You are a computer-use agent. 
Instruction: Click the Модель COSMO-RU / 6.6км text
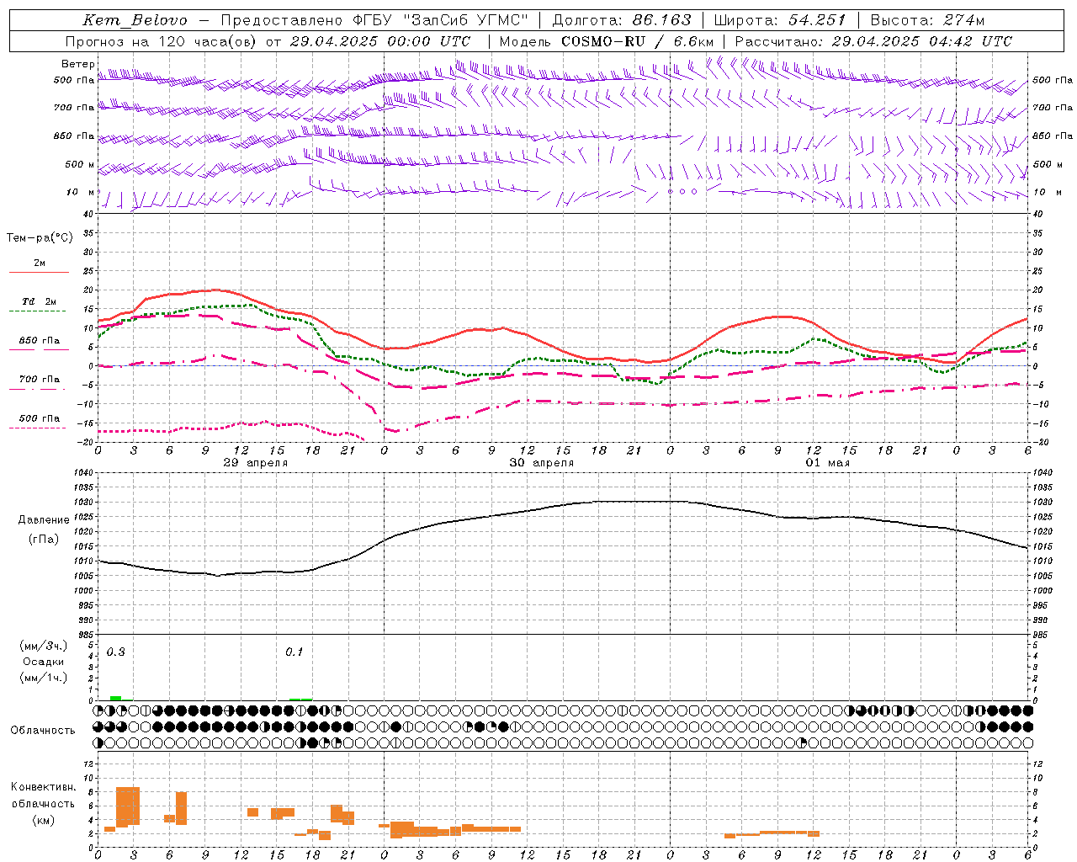click(x=607, y=41)
